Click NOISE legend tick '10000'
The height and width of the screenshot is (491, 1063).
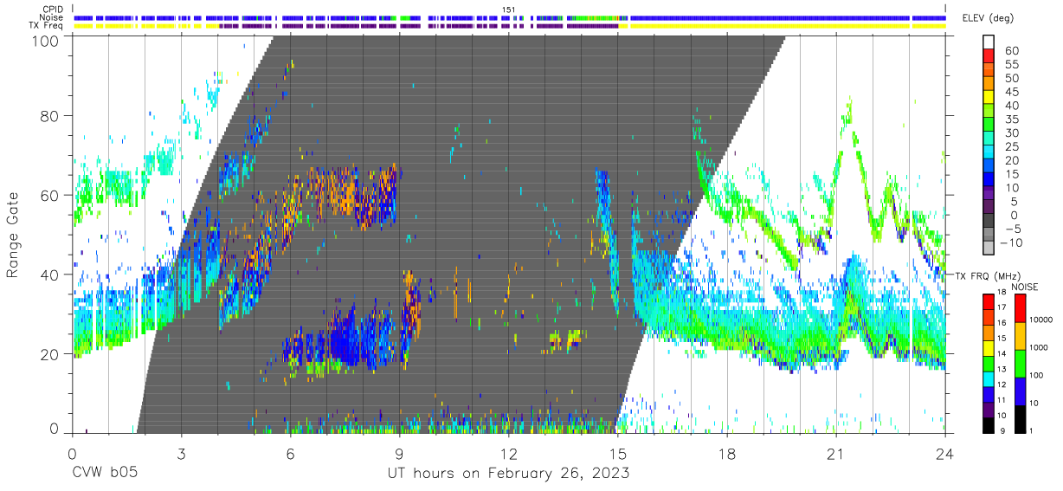tap(1040, 320)
